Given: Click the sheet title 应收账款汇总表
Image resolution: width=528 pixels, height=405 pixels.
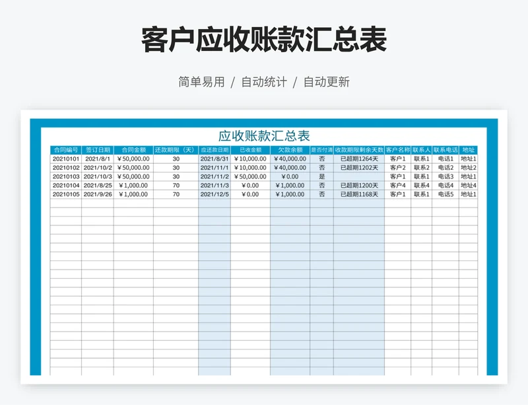Looking at the screenshot, I should pyautogui.click(x=264, y=136).
